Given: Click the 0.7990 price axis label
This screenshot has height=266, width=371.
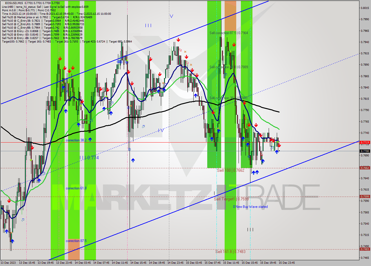Looking at the screenshot, I should (365, 19).
